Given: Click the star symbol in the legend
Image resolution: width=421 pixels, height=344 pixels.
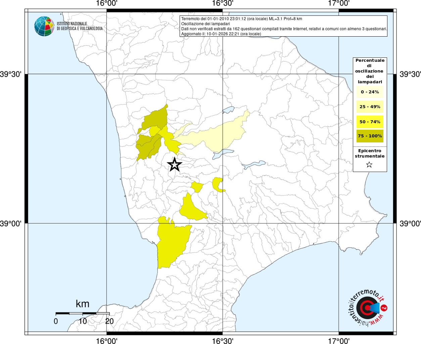Looking at the screenshot, I should (369, 164).
